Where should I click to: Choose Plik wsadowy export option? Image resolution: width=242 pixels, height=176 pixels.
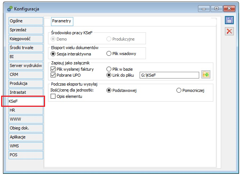click(x=109, y=54)
